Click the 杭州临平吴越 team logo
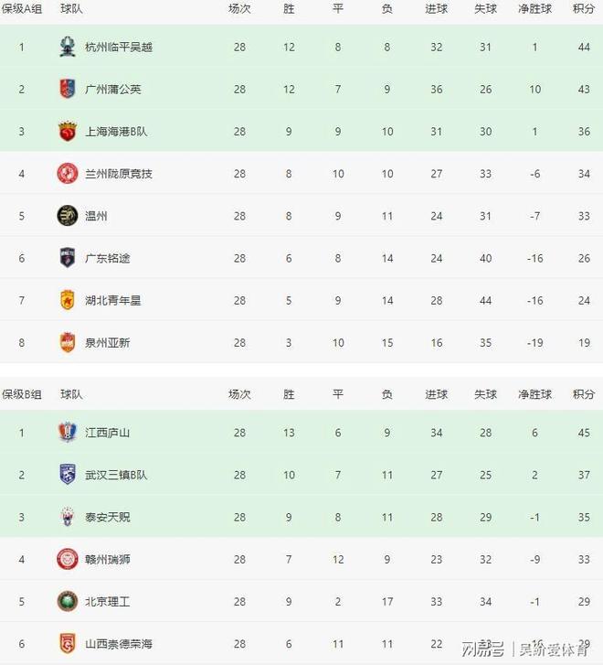 (68, 47)
